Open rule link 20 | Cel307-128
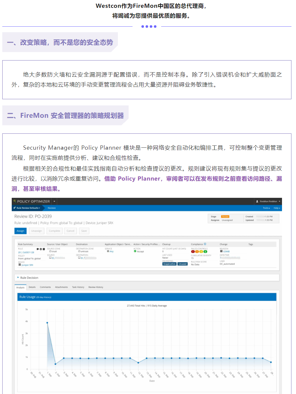Viewport: 296px width, 394px height. (26, 252)
